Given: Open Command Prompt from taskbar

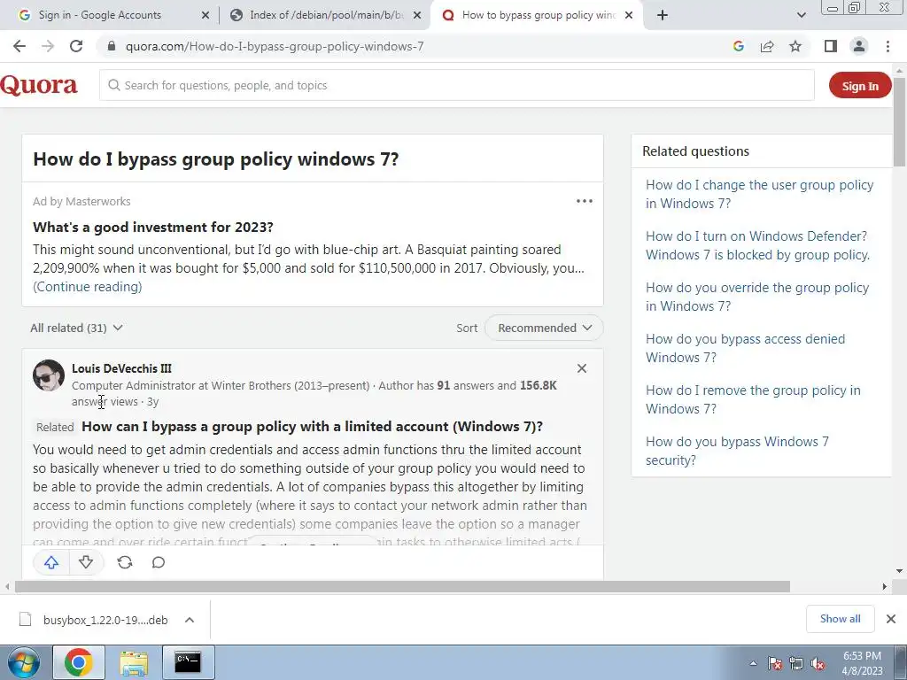Looking at the screenshot, I should (188, 662).
